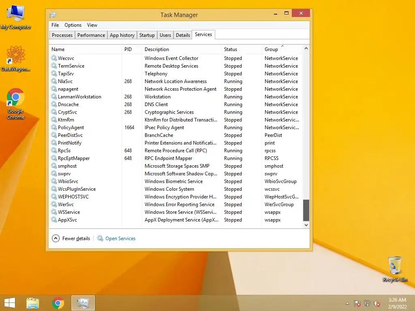Viewport: 415px width, 311px height.
Task: Click the Task Manager title bar icon
Action: tap(53, 15)
